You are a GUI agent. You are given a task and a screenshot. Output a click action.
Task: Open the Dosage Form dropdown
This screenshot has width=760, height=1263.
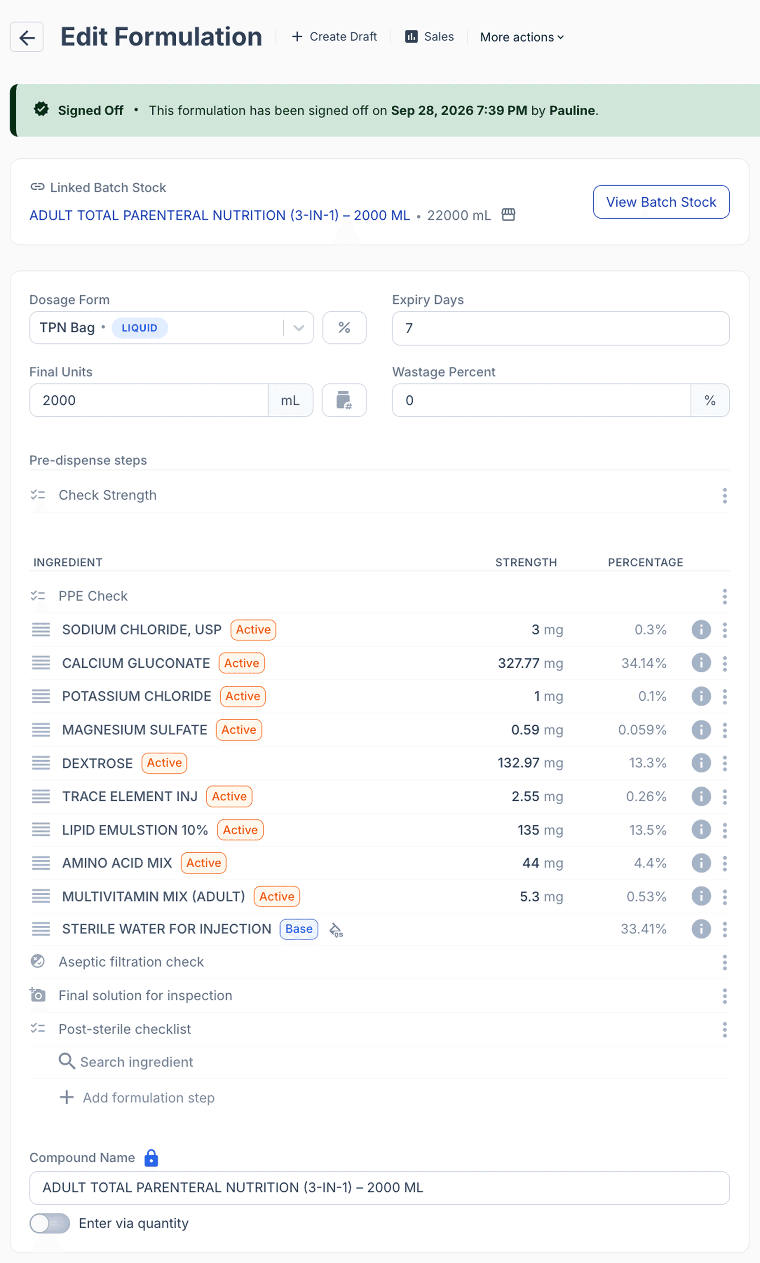click(172, 328)
